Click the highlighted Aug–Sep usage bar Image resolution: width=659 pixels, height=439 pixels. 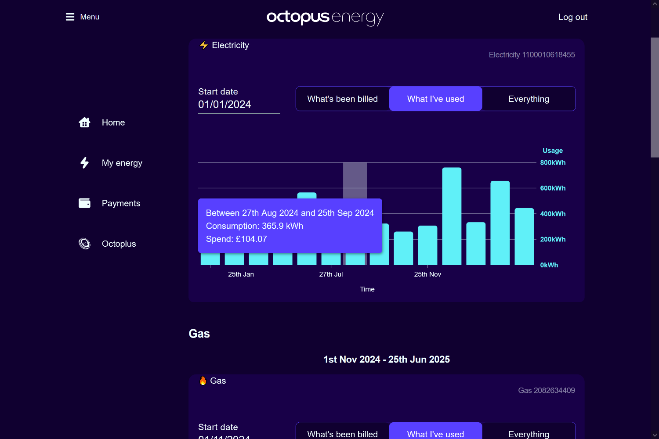[355, 259]
